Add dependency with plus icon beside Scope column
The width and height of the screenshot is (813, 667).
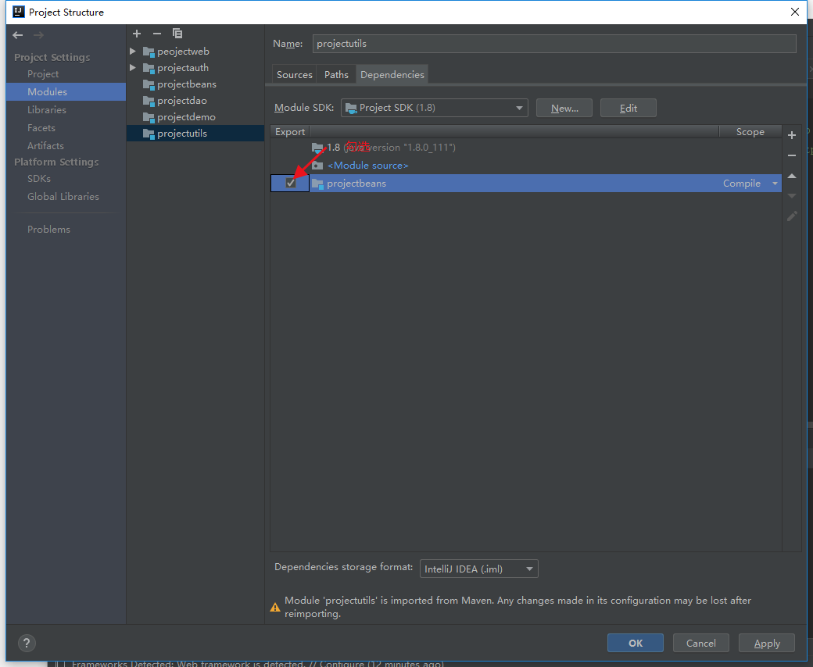pos(792,135)
